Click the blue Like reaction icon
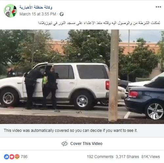Image resolution: width=164 pixels, height=163 pixels. [x=7, y=157]
